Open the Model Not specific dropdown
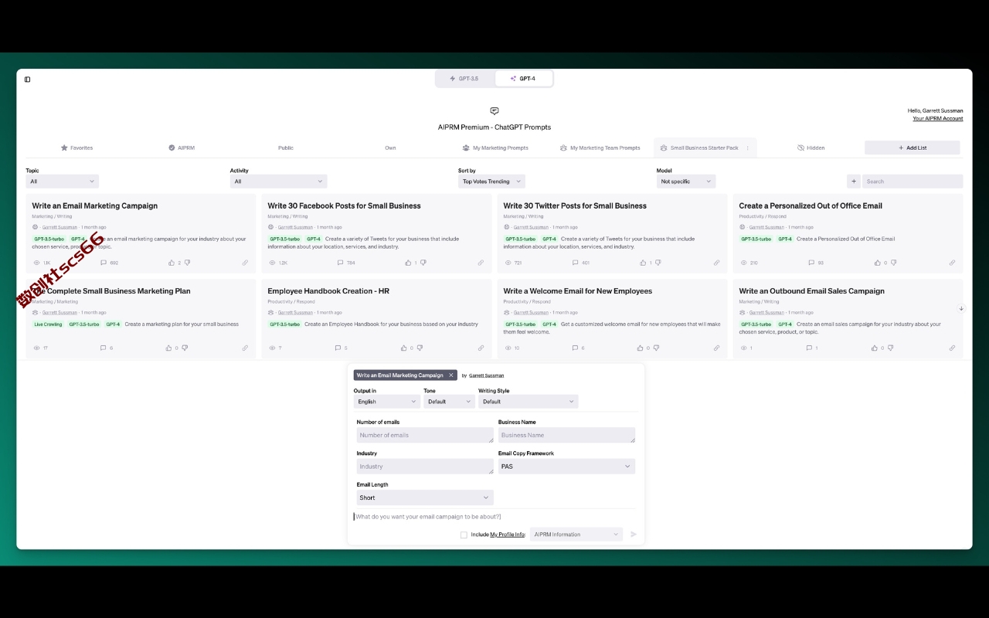The width and height of the screenshot is (989, 618). 686,182
